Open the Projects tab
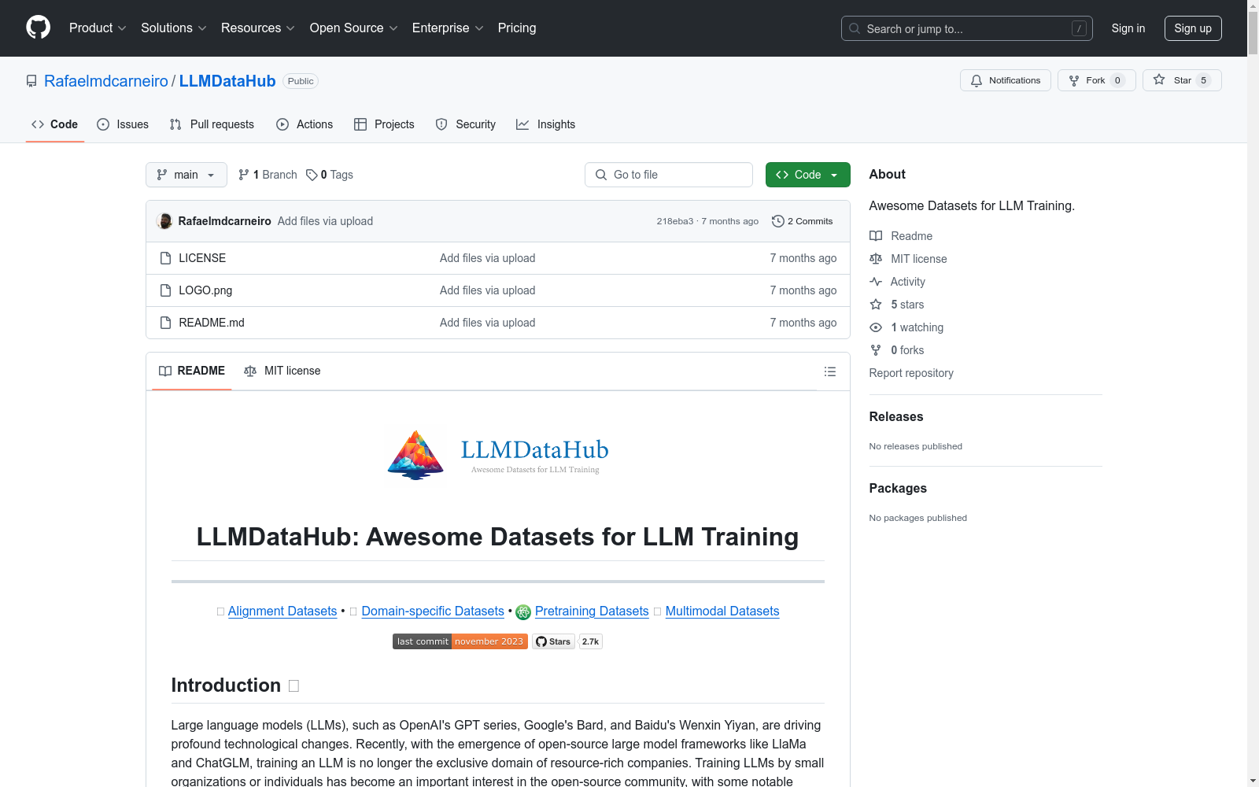Screen dimensions: 1259x787 point(384,124)
